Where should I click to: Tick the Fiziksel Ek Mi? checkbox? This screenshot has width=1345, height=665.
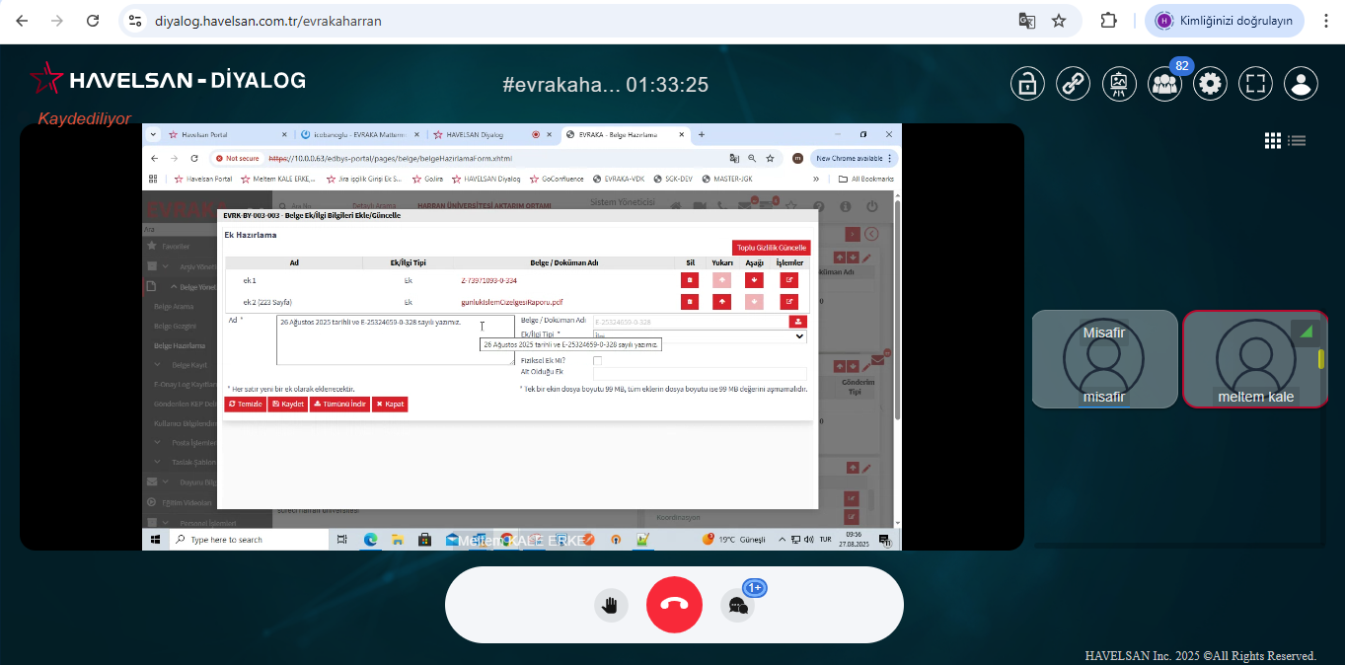tap(597, 360)
